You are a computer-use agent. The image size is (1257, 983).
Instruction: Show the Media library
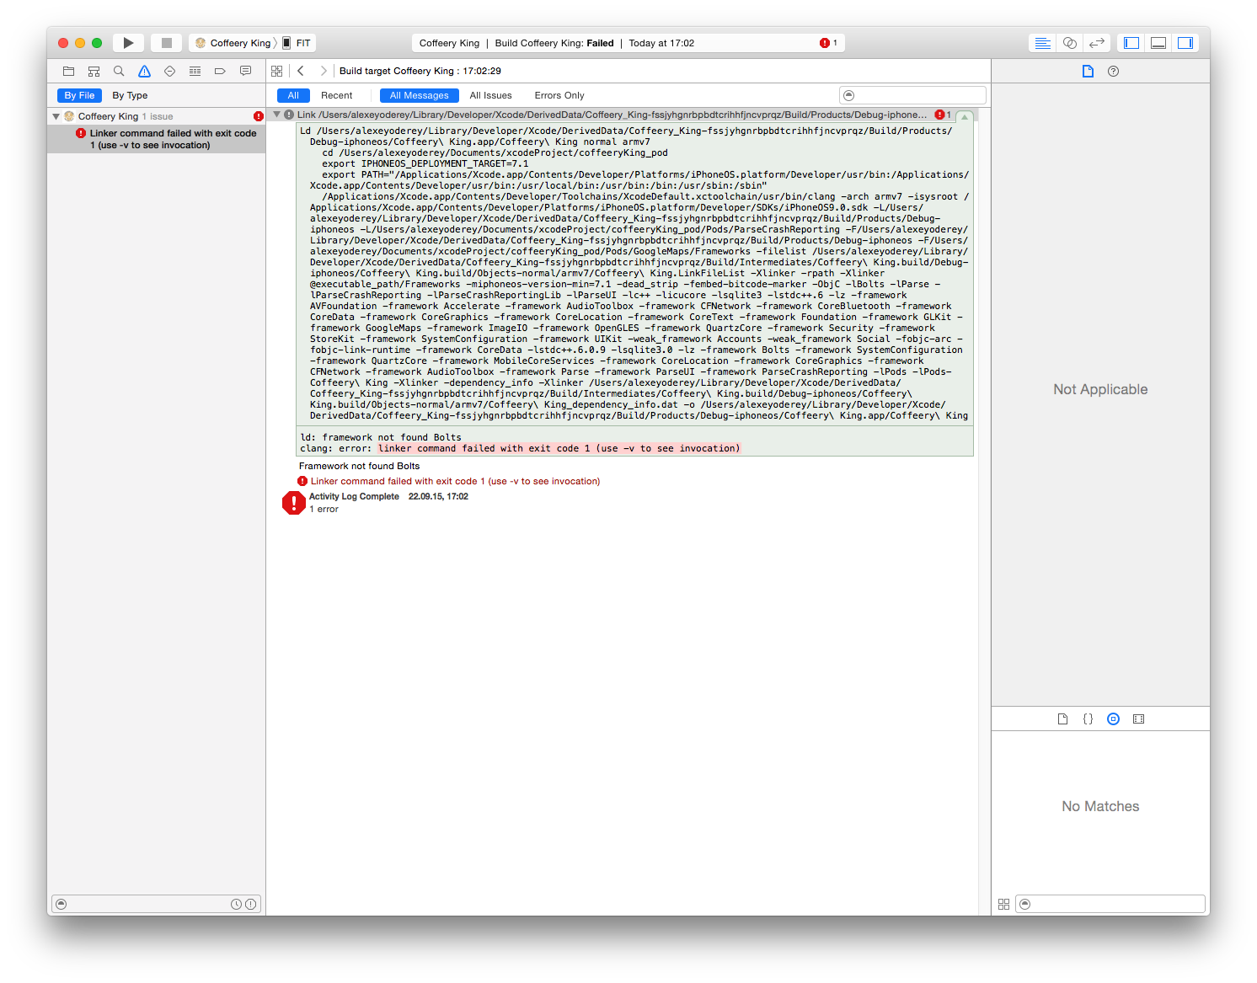coord(1138,719)
